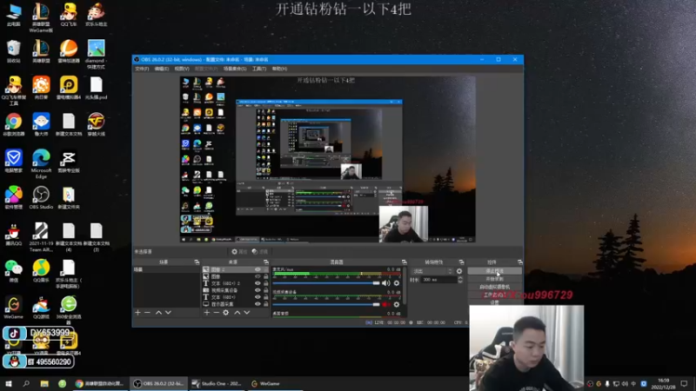Open source properties gear in Sources toolbar
696x391 pixels.
226,313
